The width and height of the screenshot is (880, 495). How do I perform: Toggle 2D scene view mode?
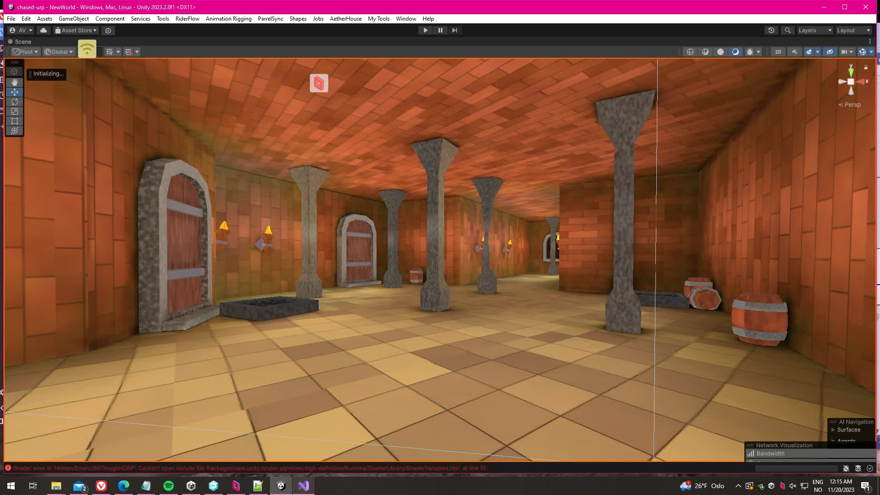point(778,52)
